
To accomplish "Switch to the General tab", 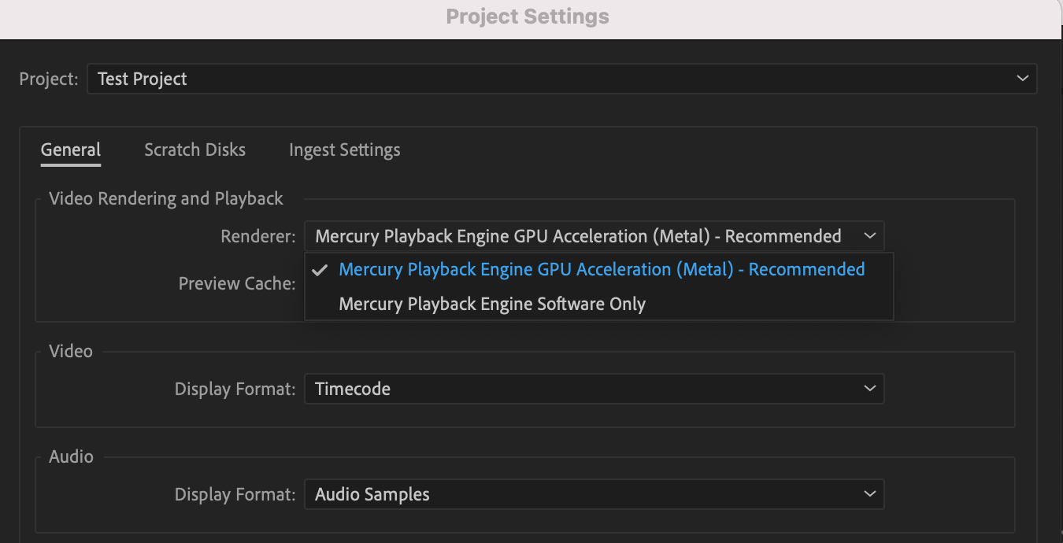I will (x=71, y=150).
